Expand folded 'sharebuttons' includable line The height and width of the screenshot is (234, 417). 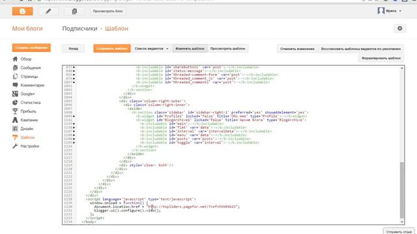(x=74, y=67)
